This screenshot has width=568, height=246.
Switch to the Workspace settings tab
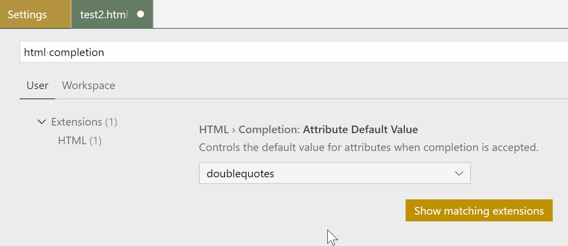pos(88,85)
